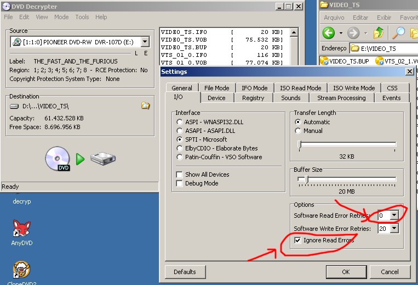Click the Buffer Size slider thumb

(x=306, y=179)
